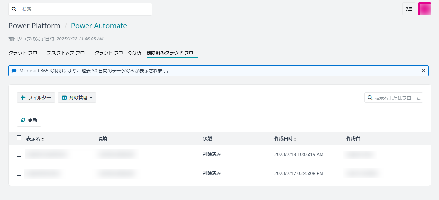Click the 前回ジョブの完了日時 timestamp text
This screenshot has height=200, width=439.
point(56,39)
